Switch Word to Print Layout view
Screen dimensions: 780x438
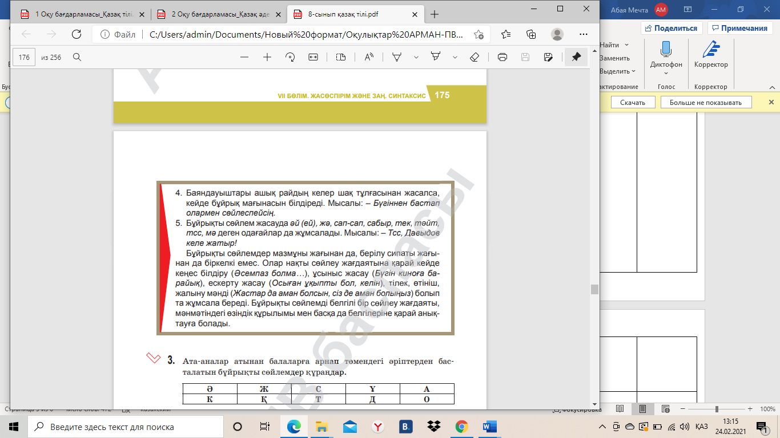tap(642, 409)
